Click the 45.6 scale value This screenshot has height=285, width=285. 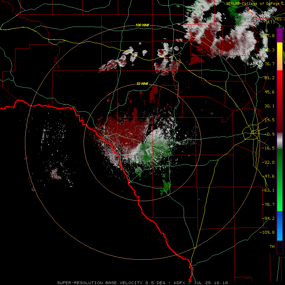coord(269,92)
